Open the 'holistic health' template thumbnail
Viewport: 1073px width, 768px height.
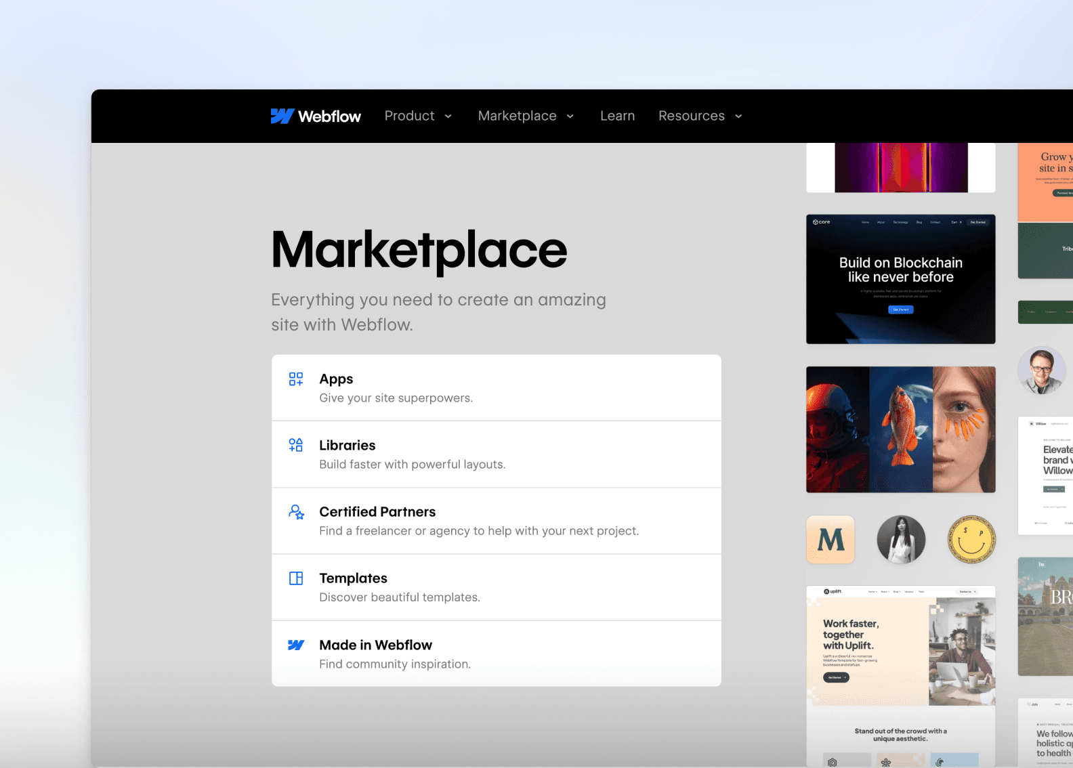(x=1045, y=733)
